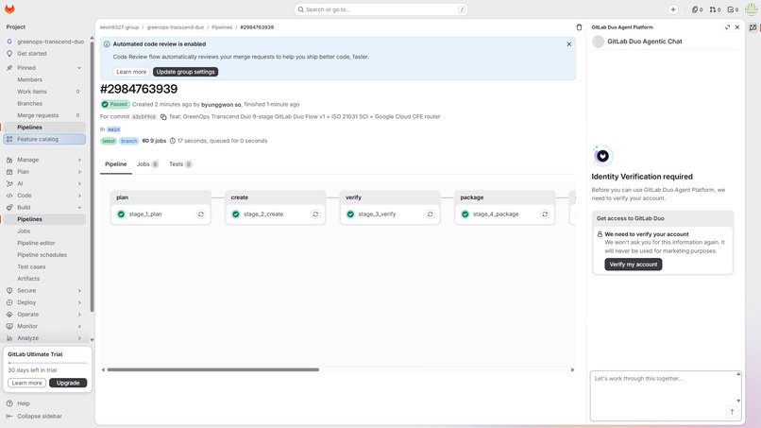This screenshot has width=761, height=428.
Task: Expand the Analyze menu
Action: coord(43,338)
